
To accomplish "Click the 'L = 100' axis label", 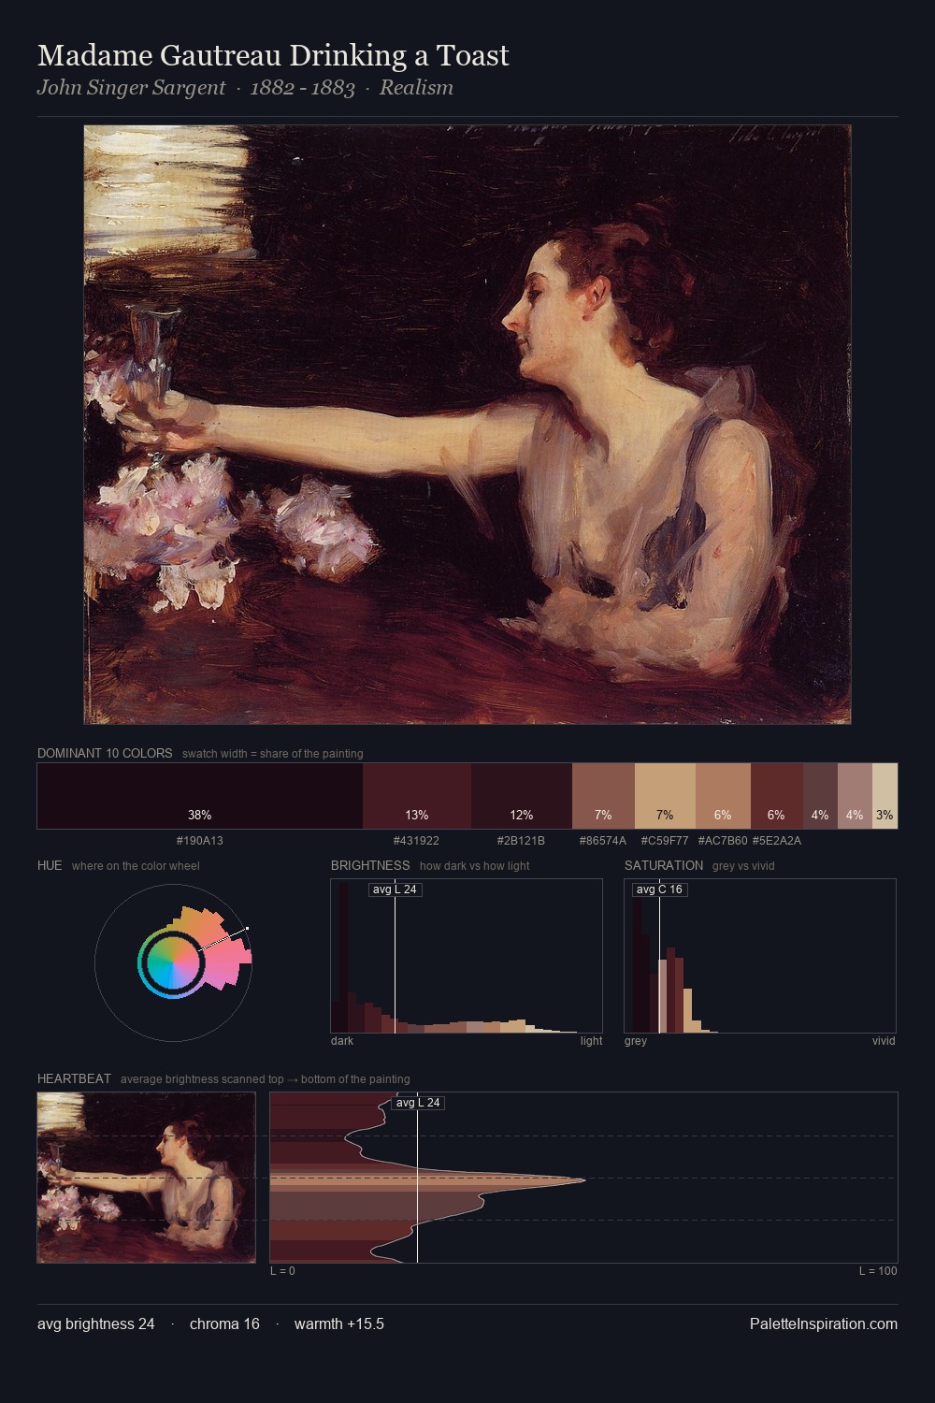I will click(x=878, y=1271).
